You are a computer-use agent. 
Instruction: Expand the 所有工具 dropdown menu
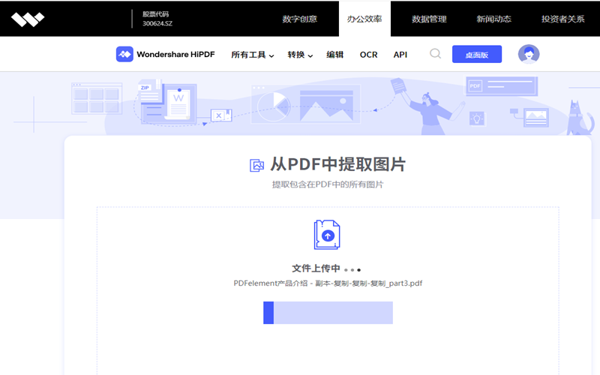pyautogui.click(x=252, y=55)
